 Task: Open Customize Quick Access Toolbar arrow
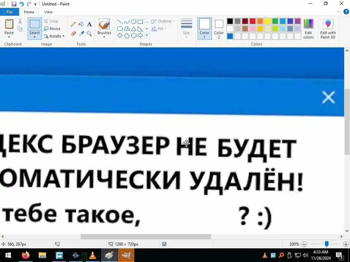click(x=35, y=4)
